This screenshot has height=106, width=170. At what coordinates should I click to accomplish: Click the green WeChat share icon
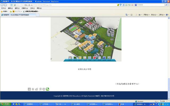[x=48, y=89]
